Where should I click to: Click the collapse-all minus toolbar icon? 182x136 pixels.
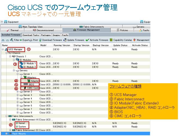click(x=7, y=40)
